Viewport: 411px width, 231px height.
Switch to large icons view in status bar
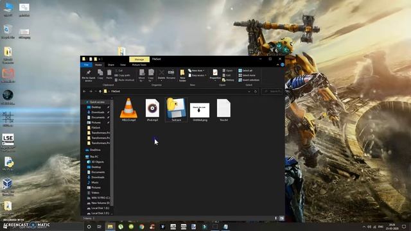click(281, 218)
